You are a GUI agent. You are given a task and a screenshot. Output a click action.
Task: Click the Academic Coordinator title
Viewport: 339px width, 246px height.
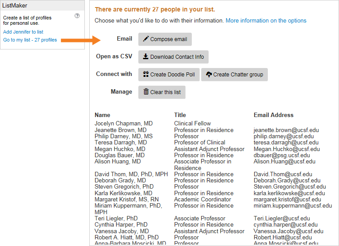(x=202, y=199)
